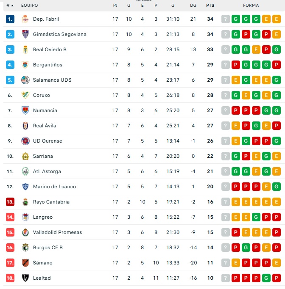Click the Lealtad team crest
Image resolution: width=285 pixels, height=289 pixels.
point(25,278)
